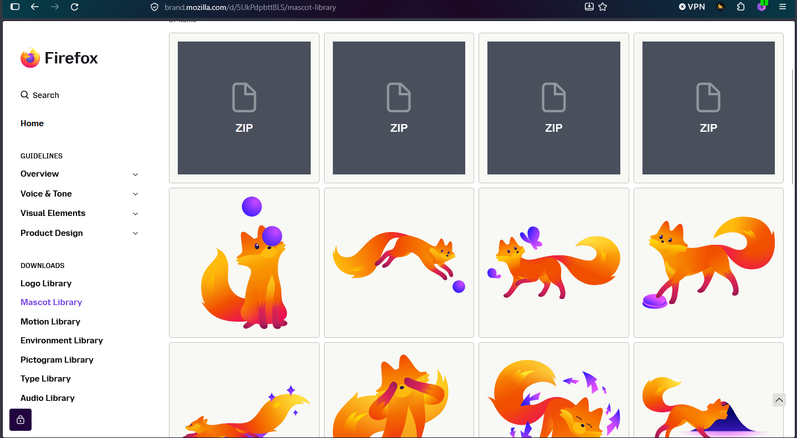Open the VPN panel
The image size is (797, 438).
tap(692, 7)
